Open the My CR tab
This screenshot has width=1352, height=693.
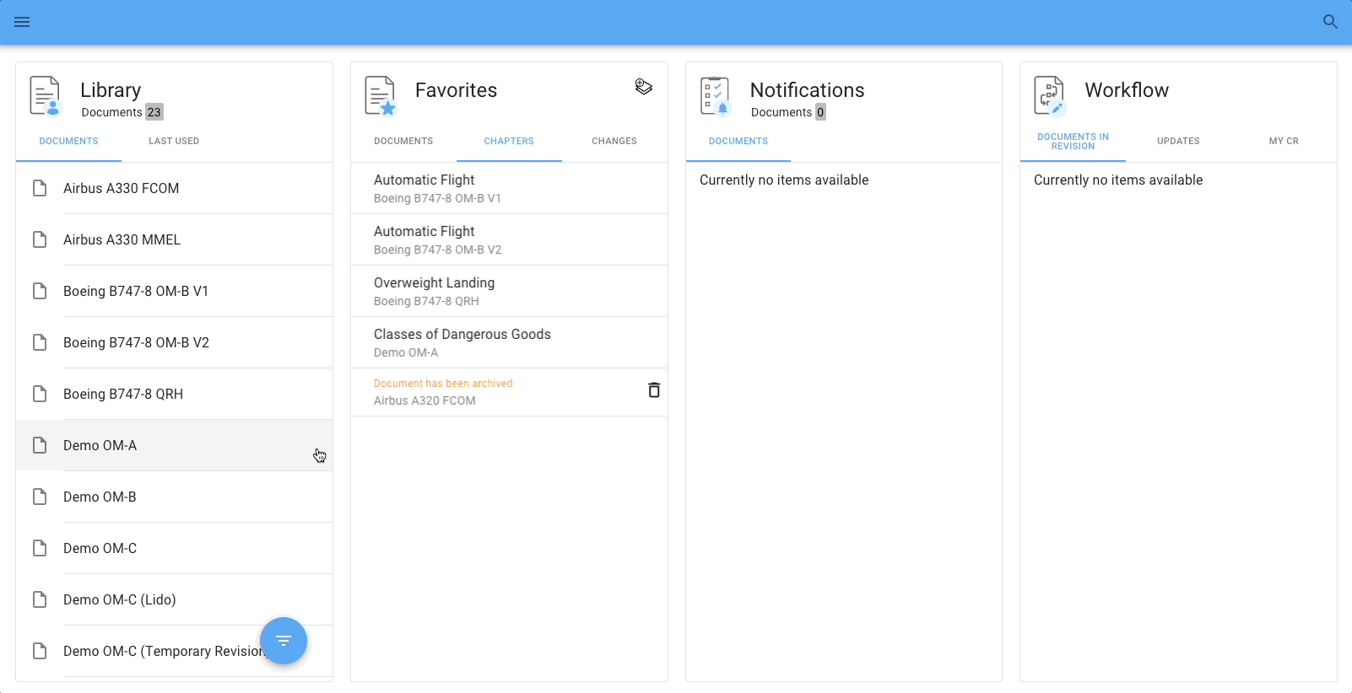pos(1284,141)
